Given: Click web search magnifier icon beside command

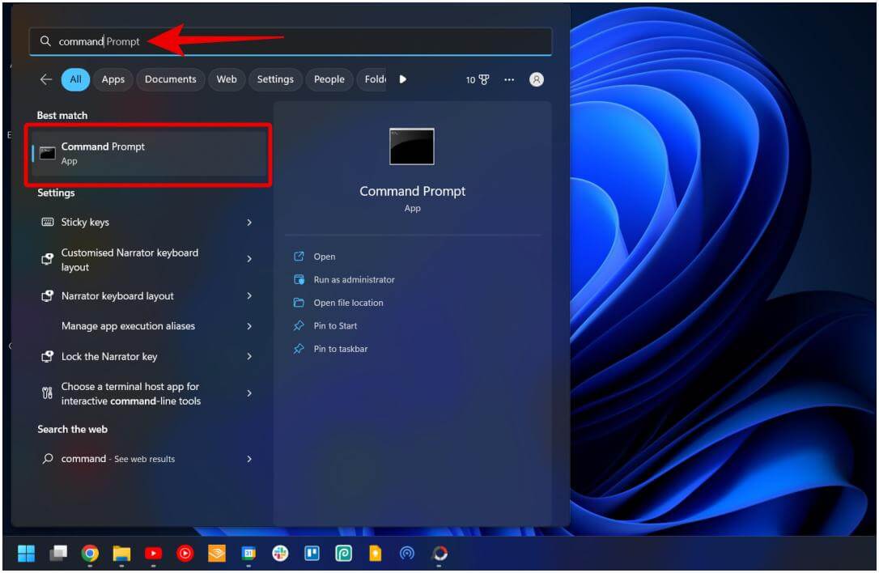Looking at the screenshot, I should tap(49, 459).
